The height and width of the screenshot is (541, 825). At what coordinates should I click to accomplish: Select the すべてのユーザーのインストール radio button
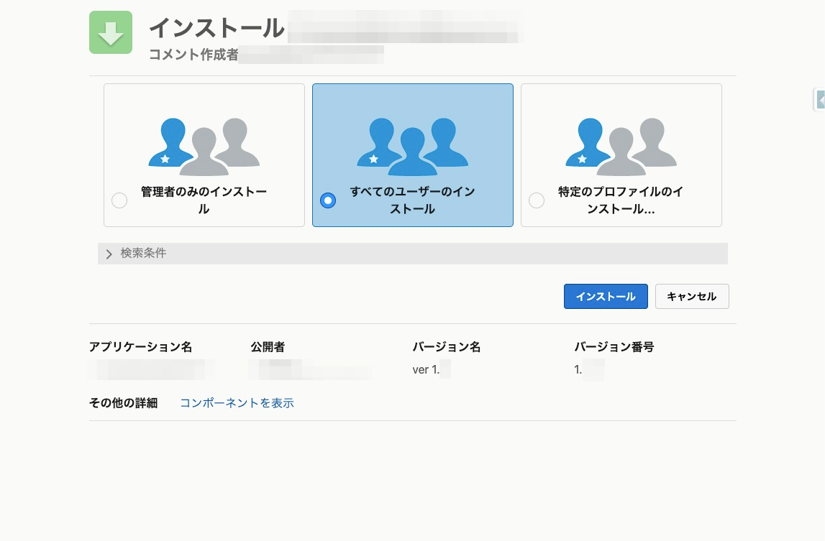(328, 200)
